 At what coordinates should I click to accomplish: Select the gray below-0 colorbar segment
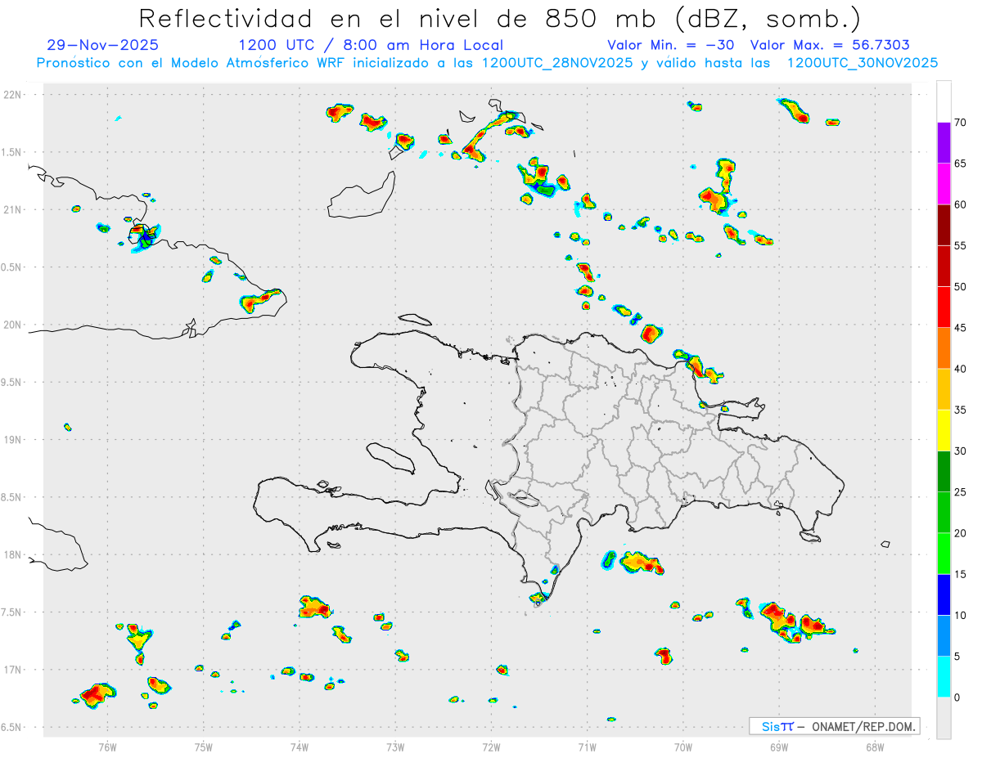click(944, 718)
